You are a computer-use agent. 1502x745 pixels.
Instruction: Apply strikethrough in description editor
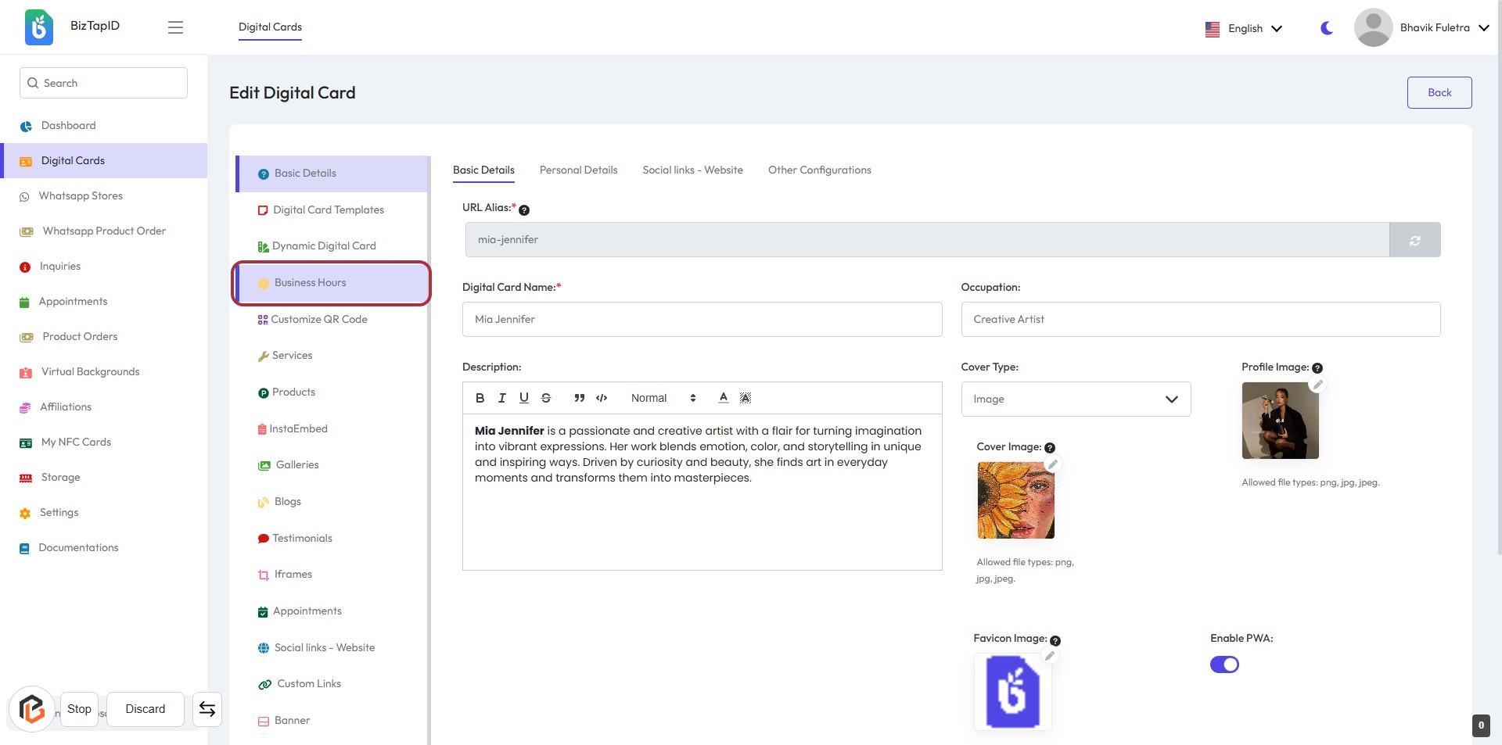click(546, 398)
